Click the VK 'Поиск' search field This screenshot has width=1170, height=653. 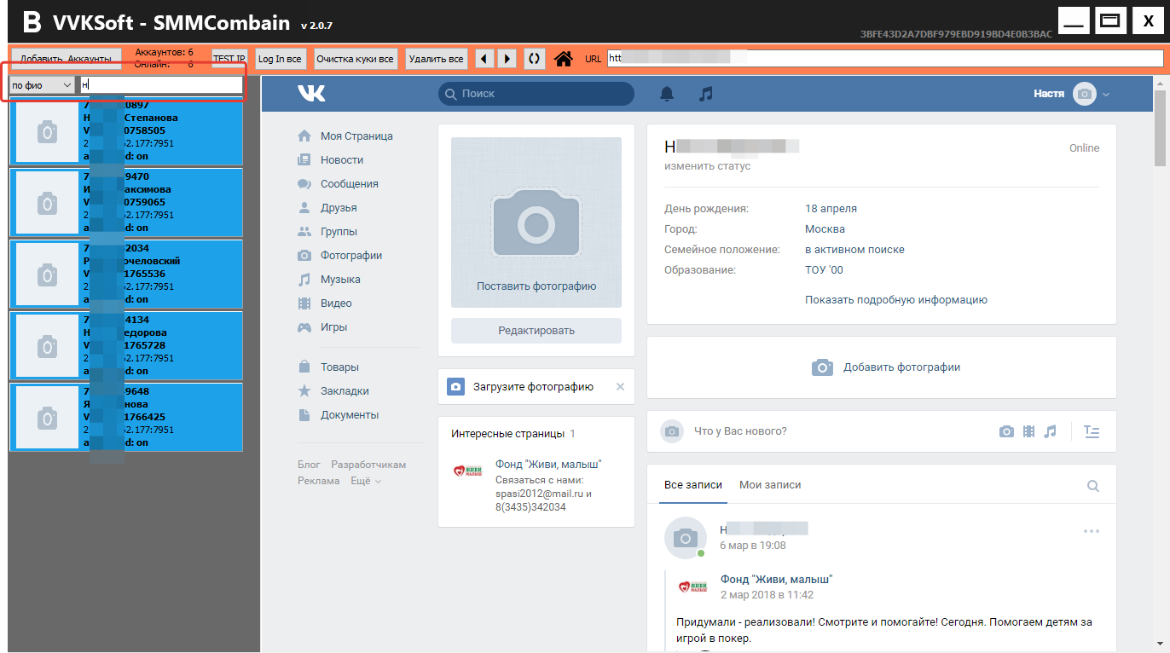click(x=536, y=94)
